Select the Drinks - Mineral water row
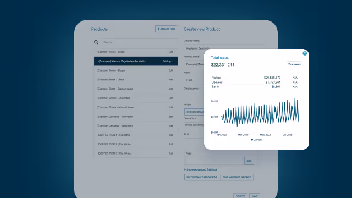This screenshot has height=198, width=352. click(x=136, y=107)
